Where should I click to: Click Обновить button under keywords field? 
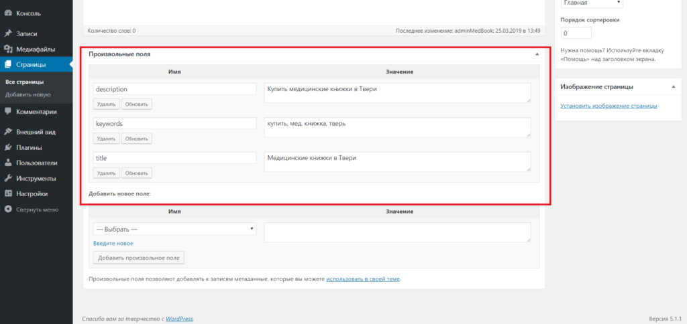click(x=136, y=139)
